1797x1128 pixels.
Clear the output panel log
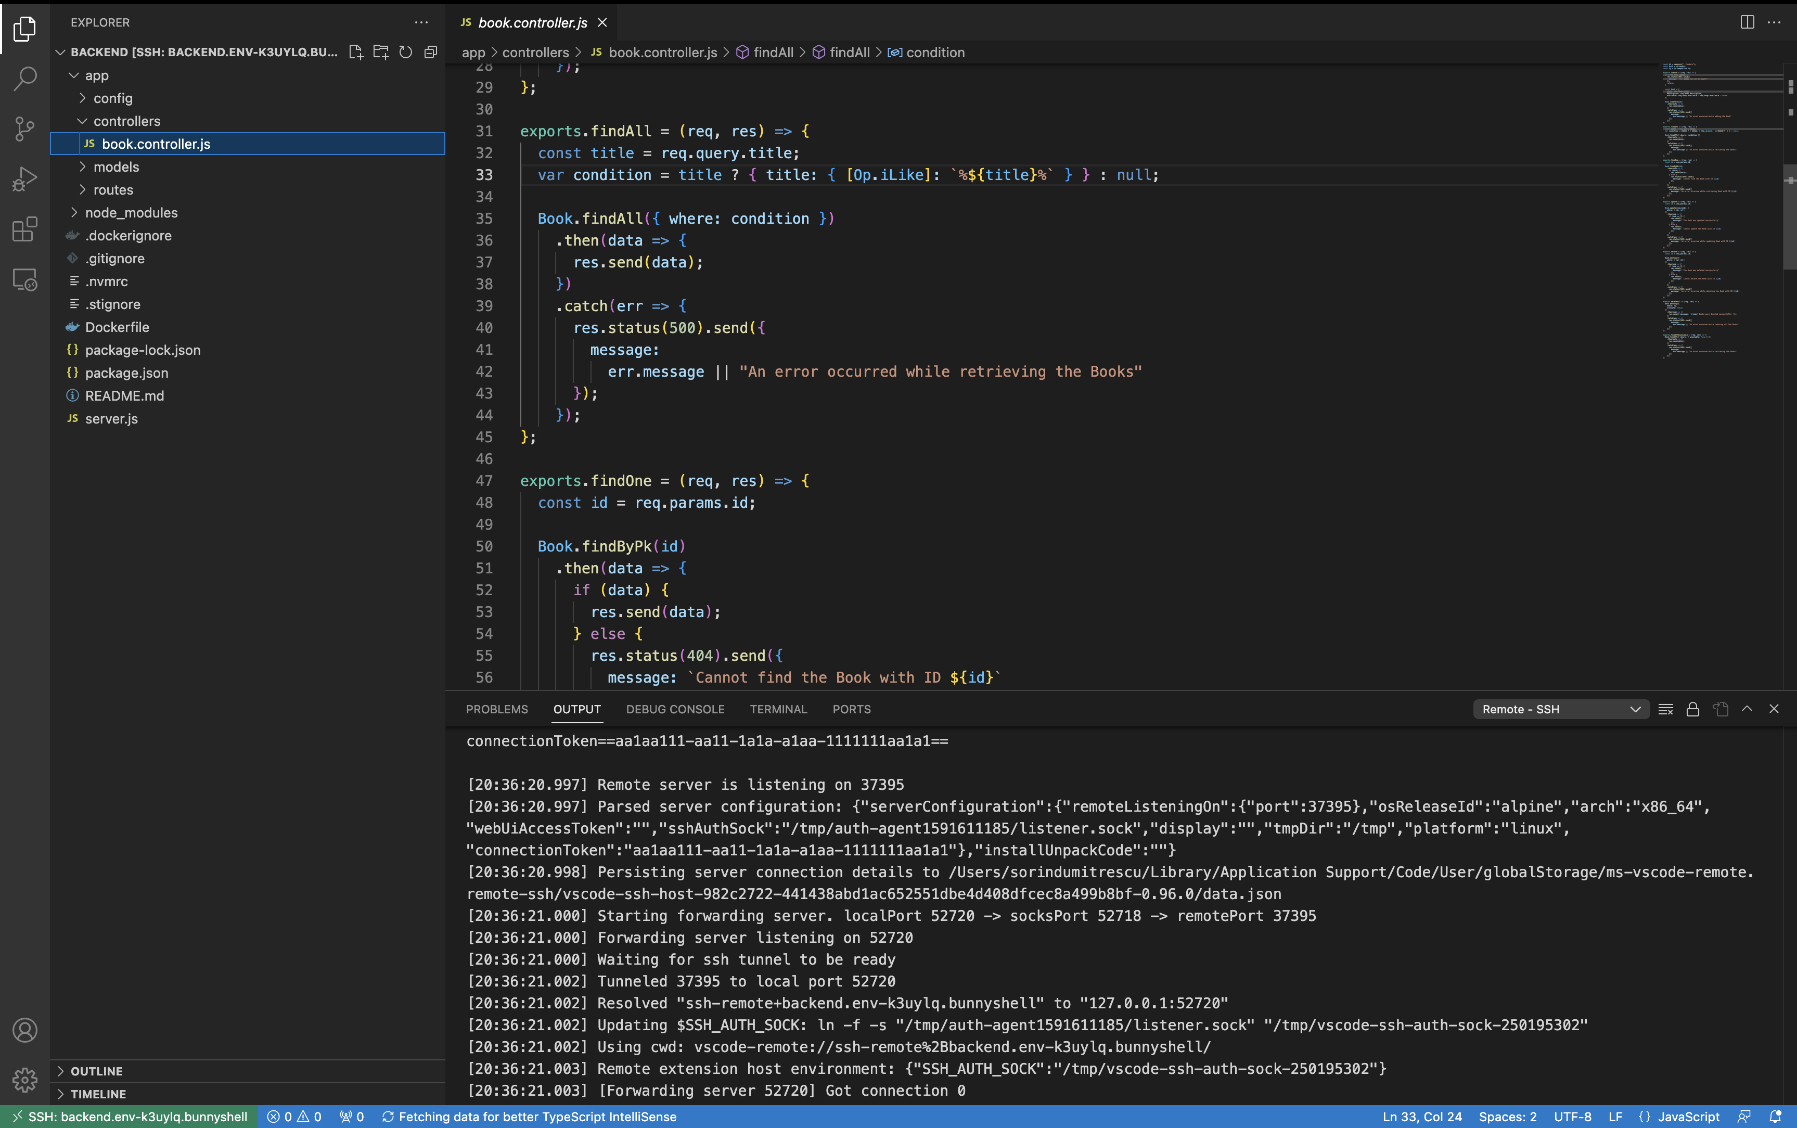(x=1665, y=709)
